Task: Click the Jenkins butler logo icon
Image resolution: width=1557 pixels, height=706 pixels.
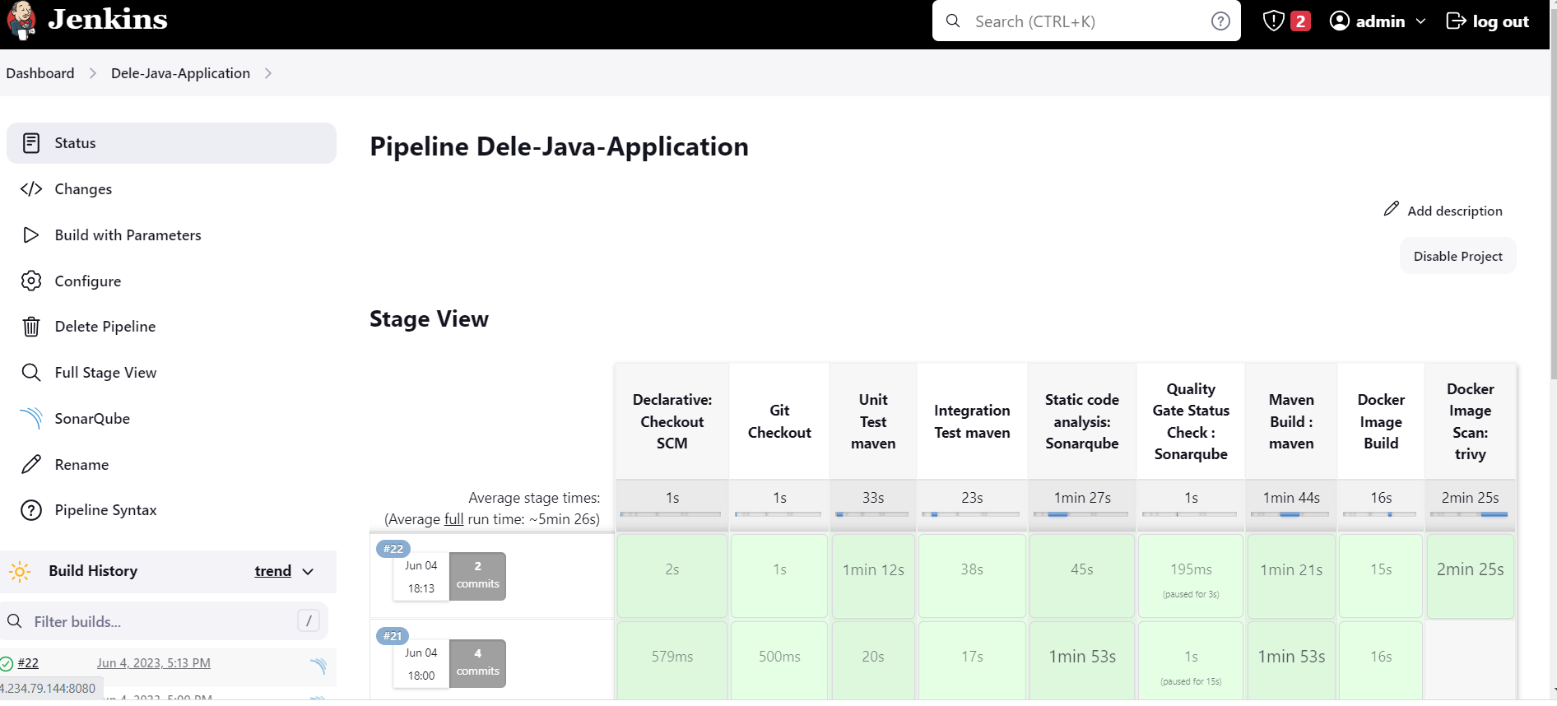Action: click(x=21, y=21)
